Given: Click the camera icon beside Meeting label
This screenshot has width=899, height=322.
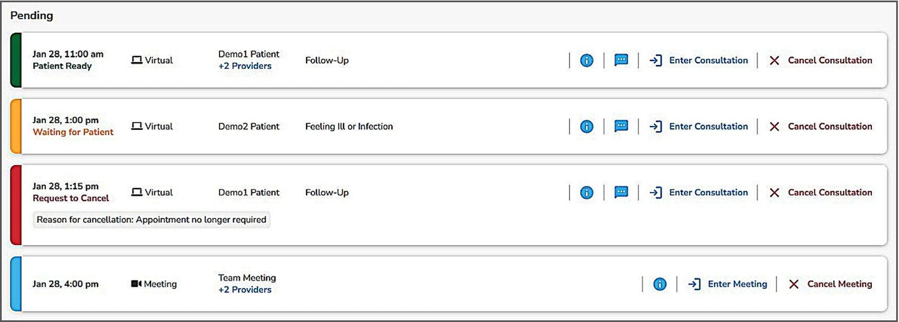Looking at the screenshot, I should click(x=136, y=284).
